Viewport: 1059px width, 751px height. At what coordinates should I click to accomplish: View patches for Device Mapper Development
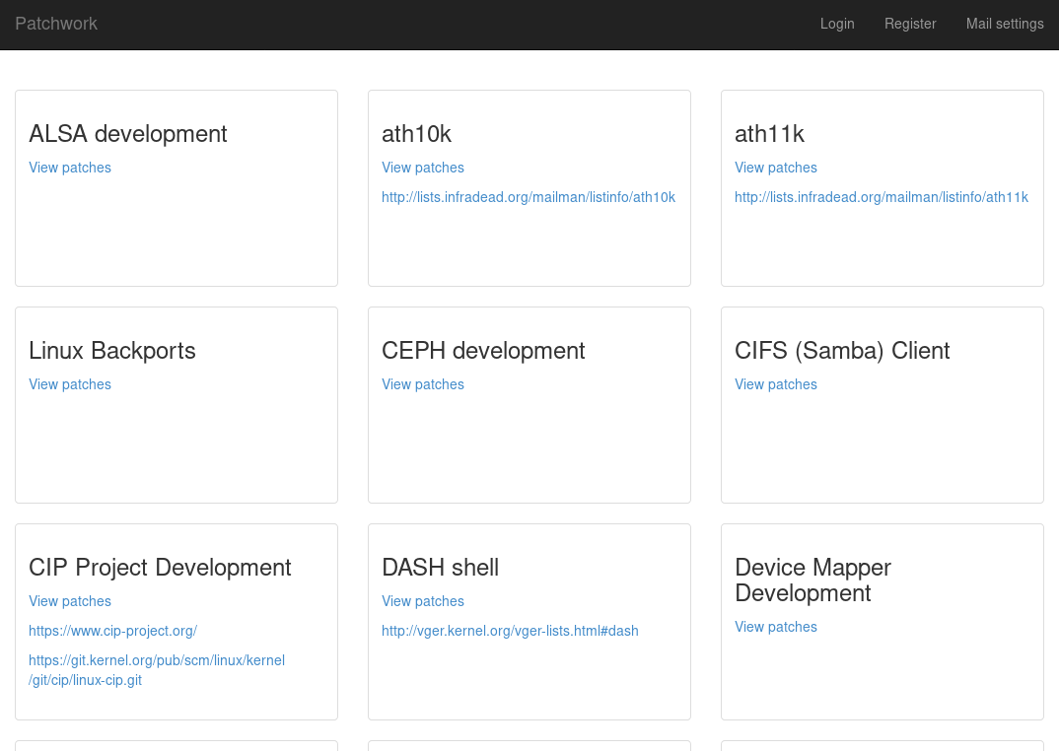tap(775, 627)
